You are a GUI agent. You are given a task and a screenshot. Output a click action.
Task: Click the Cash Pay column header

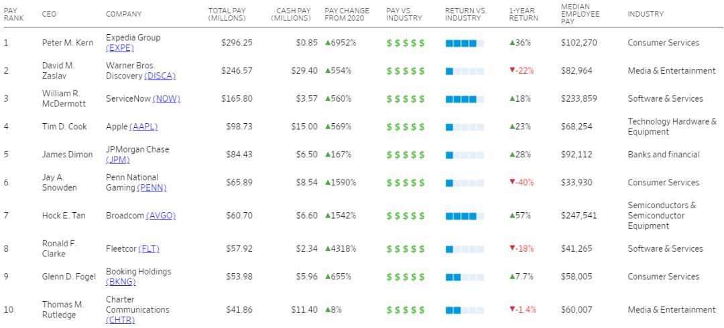click(x=290, y=14)
